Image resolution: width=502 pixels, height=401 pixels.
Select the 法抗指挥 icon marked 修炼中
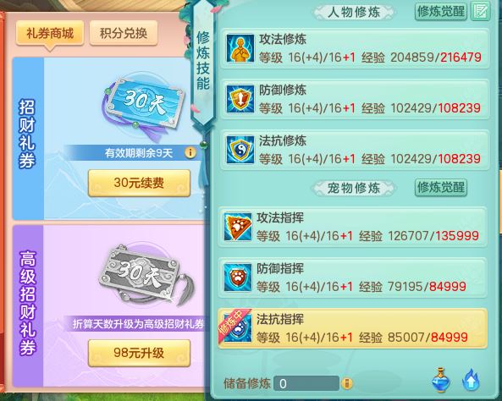pos(236,327)
